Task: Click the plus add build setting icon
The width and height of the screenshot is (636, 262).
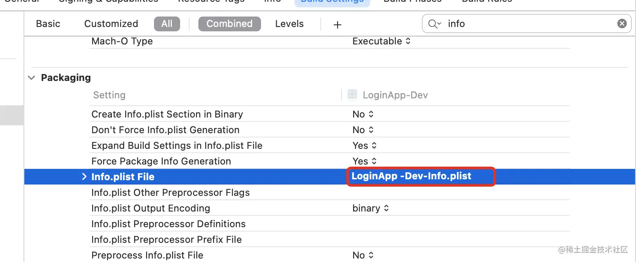Action: coord(337,25)
